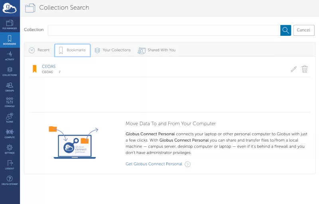Open the Activity page
The height and width of the screenshot is (204, 319).
10,56
